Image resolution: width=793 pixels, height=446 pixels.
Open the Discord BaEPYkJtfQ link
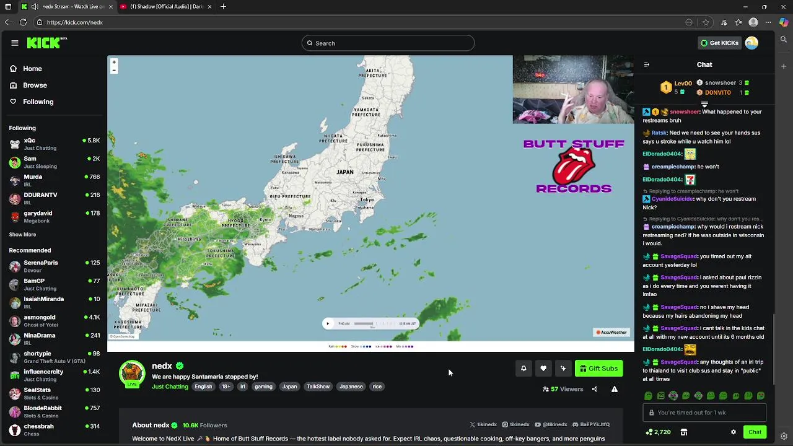click(x=591, y=425)
